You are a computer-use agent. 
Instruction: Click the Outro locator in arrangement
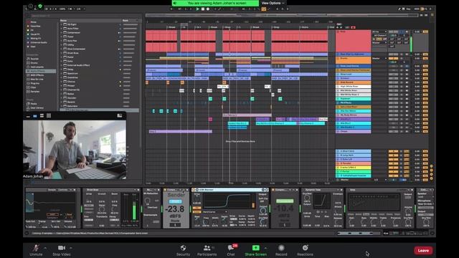click(x=304, y=27)
